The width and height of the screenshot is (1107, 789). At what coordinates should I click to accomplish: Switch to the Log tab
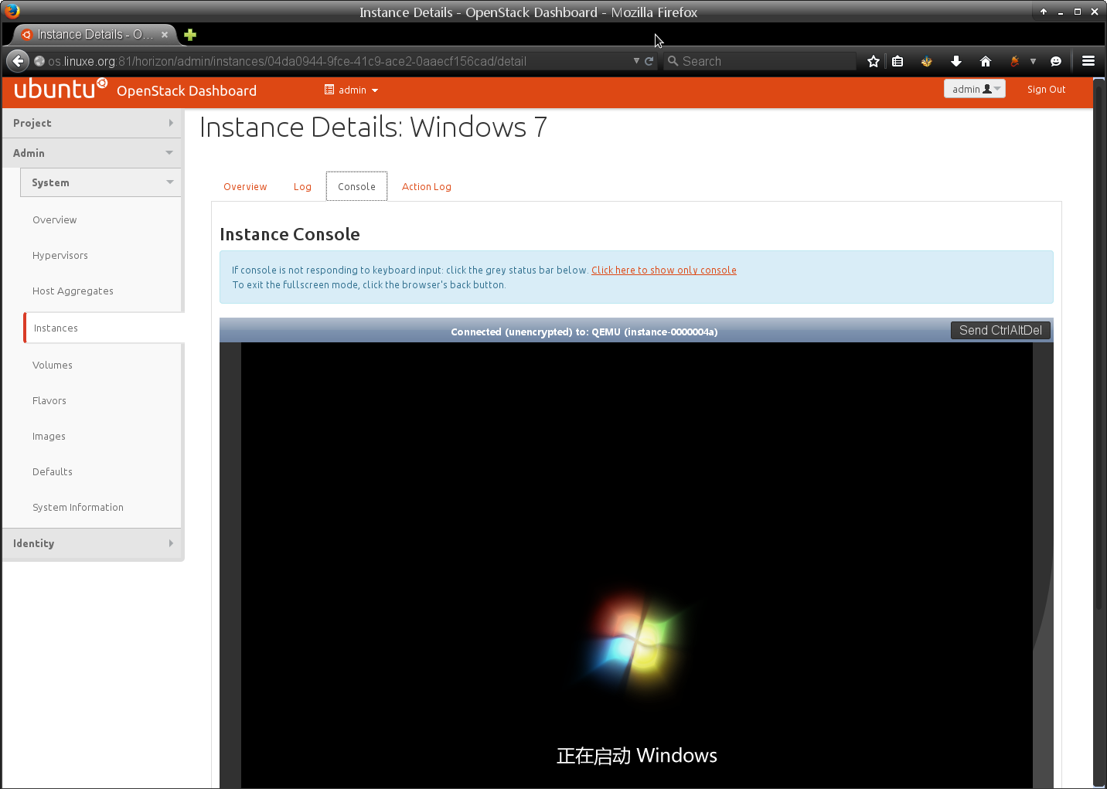click(x=302, y=187)
